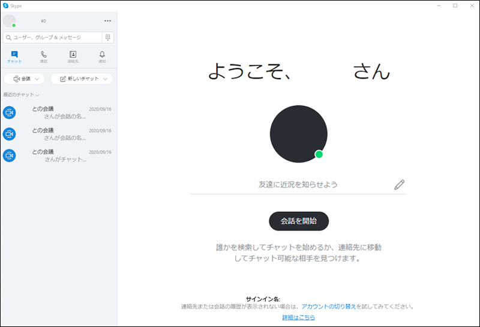Screen dimensions: 480x327
Task: Open the Chats tab
Action: pos(14,57)
